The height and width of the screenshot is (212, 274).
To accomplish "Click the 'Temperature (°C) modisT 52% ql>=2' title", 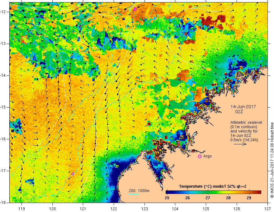I will pos(213,186).
